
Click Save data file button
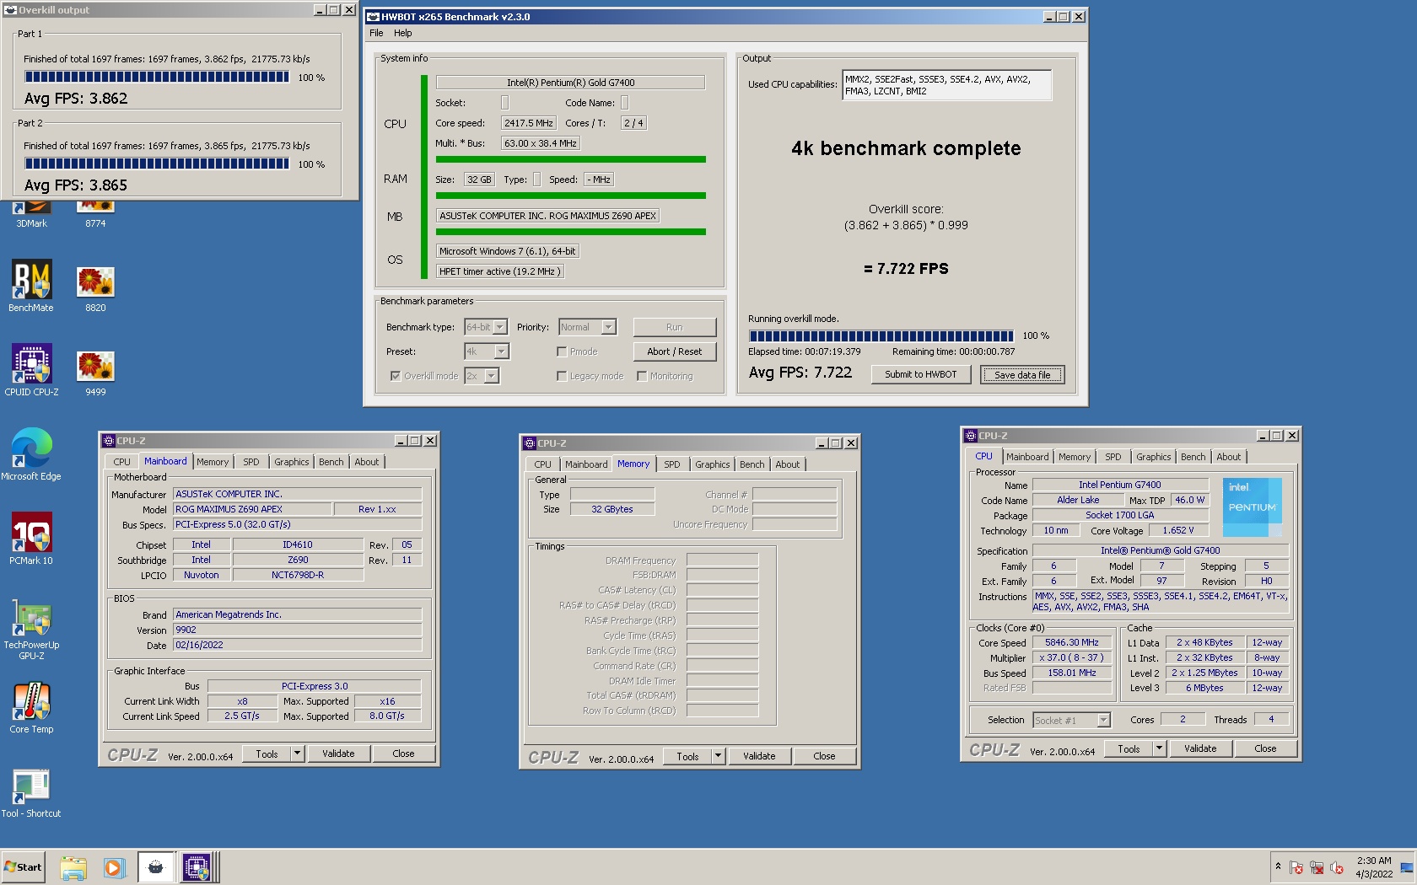(1022, 374)
